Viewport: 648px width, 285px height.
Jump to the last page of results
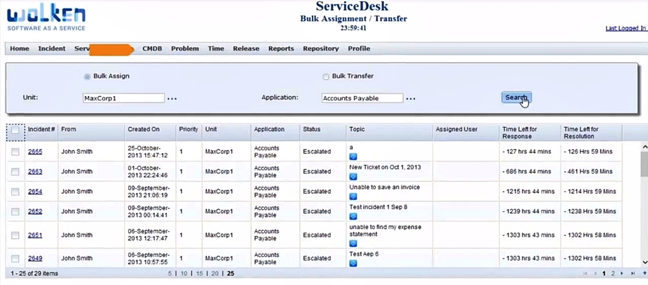coord(632,274)
